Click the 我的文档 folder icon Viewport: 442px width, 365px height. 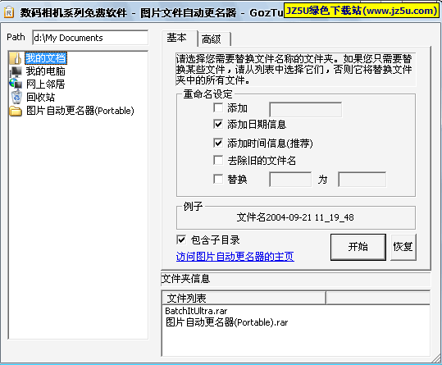(x=16, y=58)
